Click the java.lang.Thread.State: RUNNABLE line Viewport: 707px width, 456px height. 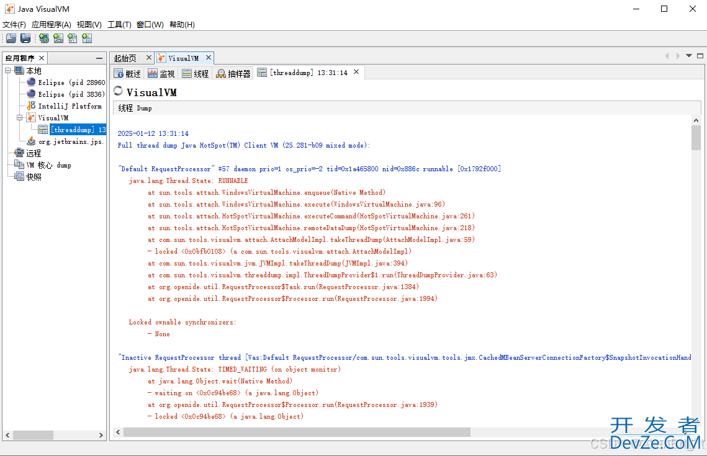coord(189,181)
